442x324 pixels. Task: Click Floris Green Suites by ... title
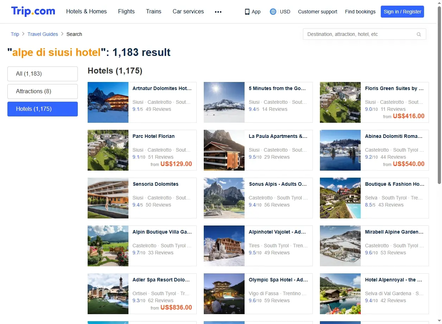point(394,88)
